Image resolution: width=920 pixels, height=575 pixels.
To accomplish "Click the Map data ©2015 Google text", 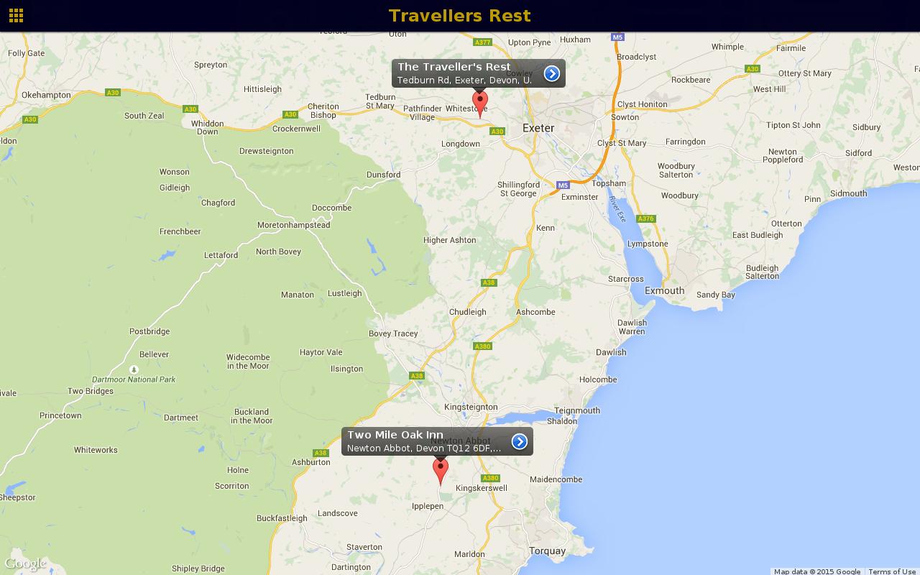I will click(x=817, y=571).
